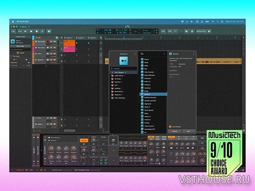Favorite the Modulators source with star icon
255x191 pixels.
pyautogui.click(x=135, y=54)
